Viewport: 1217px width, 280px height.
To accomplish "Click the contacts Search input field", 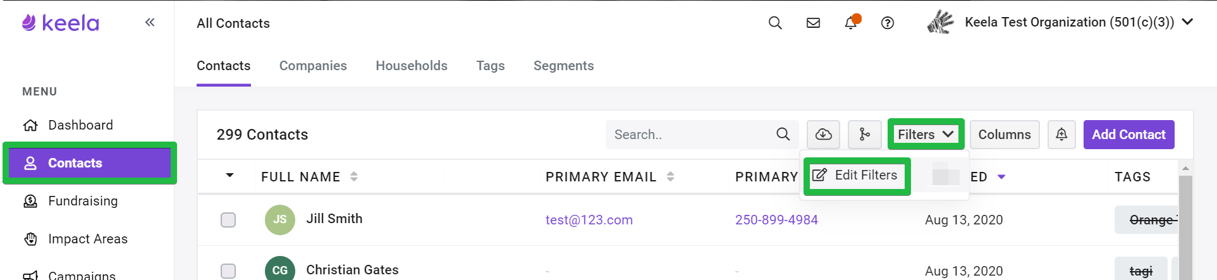I will 692,135.
